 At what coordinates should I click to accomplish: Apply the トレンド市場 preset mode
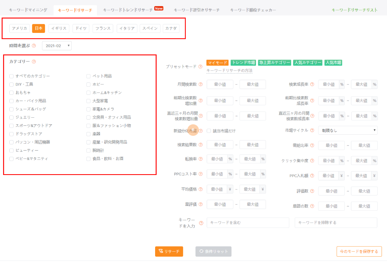tap(243, 63)
